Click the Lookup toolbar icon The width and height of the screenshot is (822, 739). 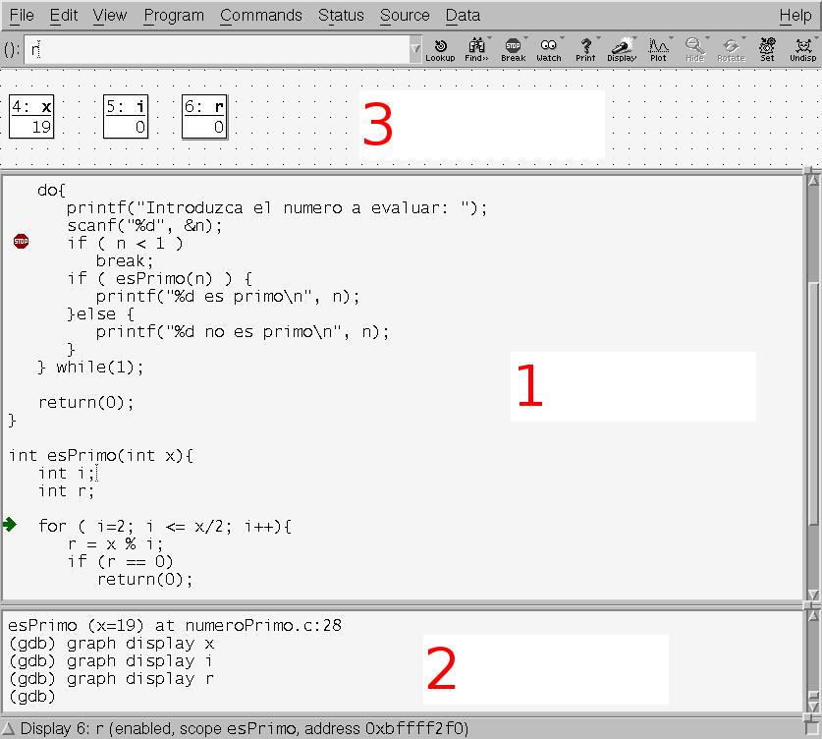coord(439,49)
